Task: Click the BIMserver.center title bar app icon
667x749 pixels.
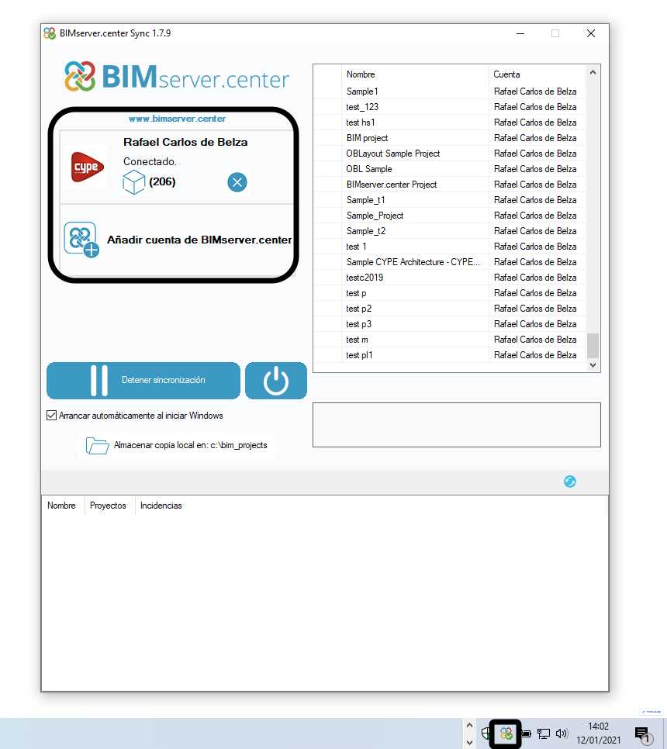Action: 50,33
